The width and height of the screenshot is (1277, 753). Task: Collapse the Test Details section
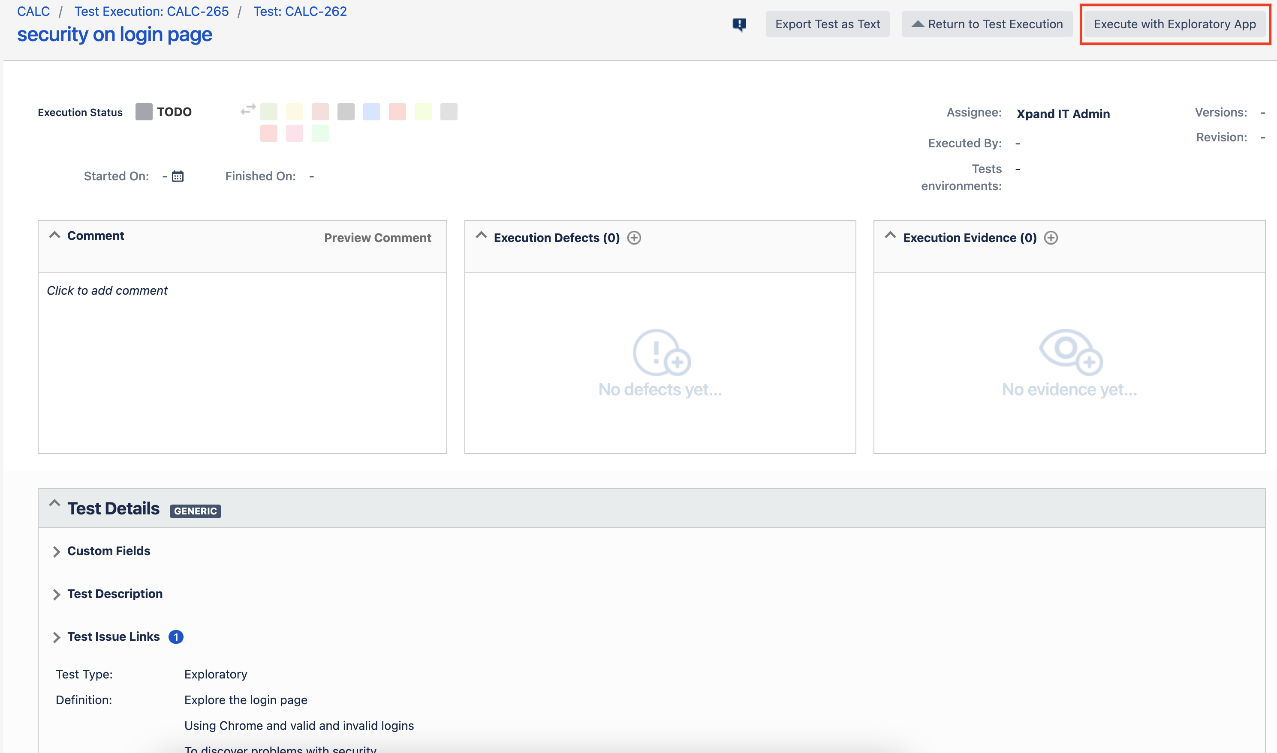point(54,503)
